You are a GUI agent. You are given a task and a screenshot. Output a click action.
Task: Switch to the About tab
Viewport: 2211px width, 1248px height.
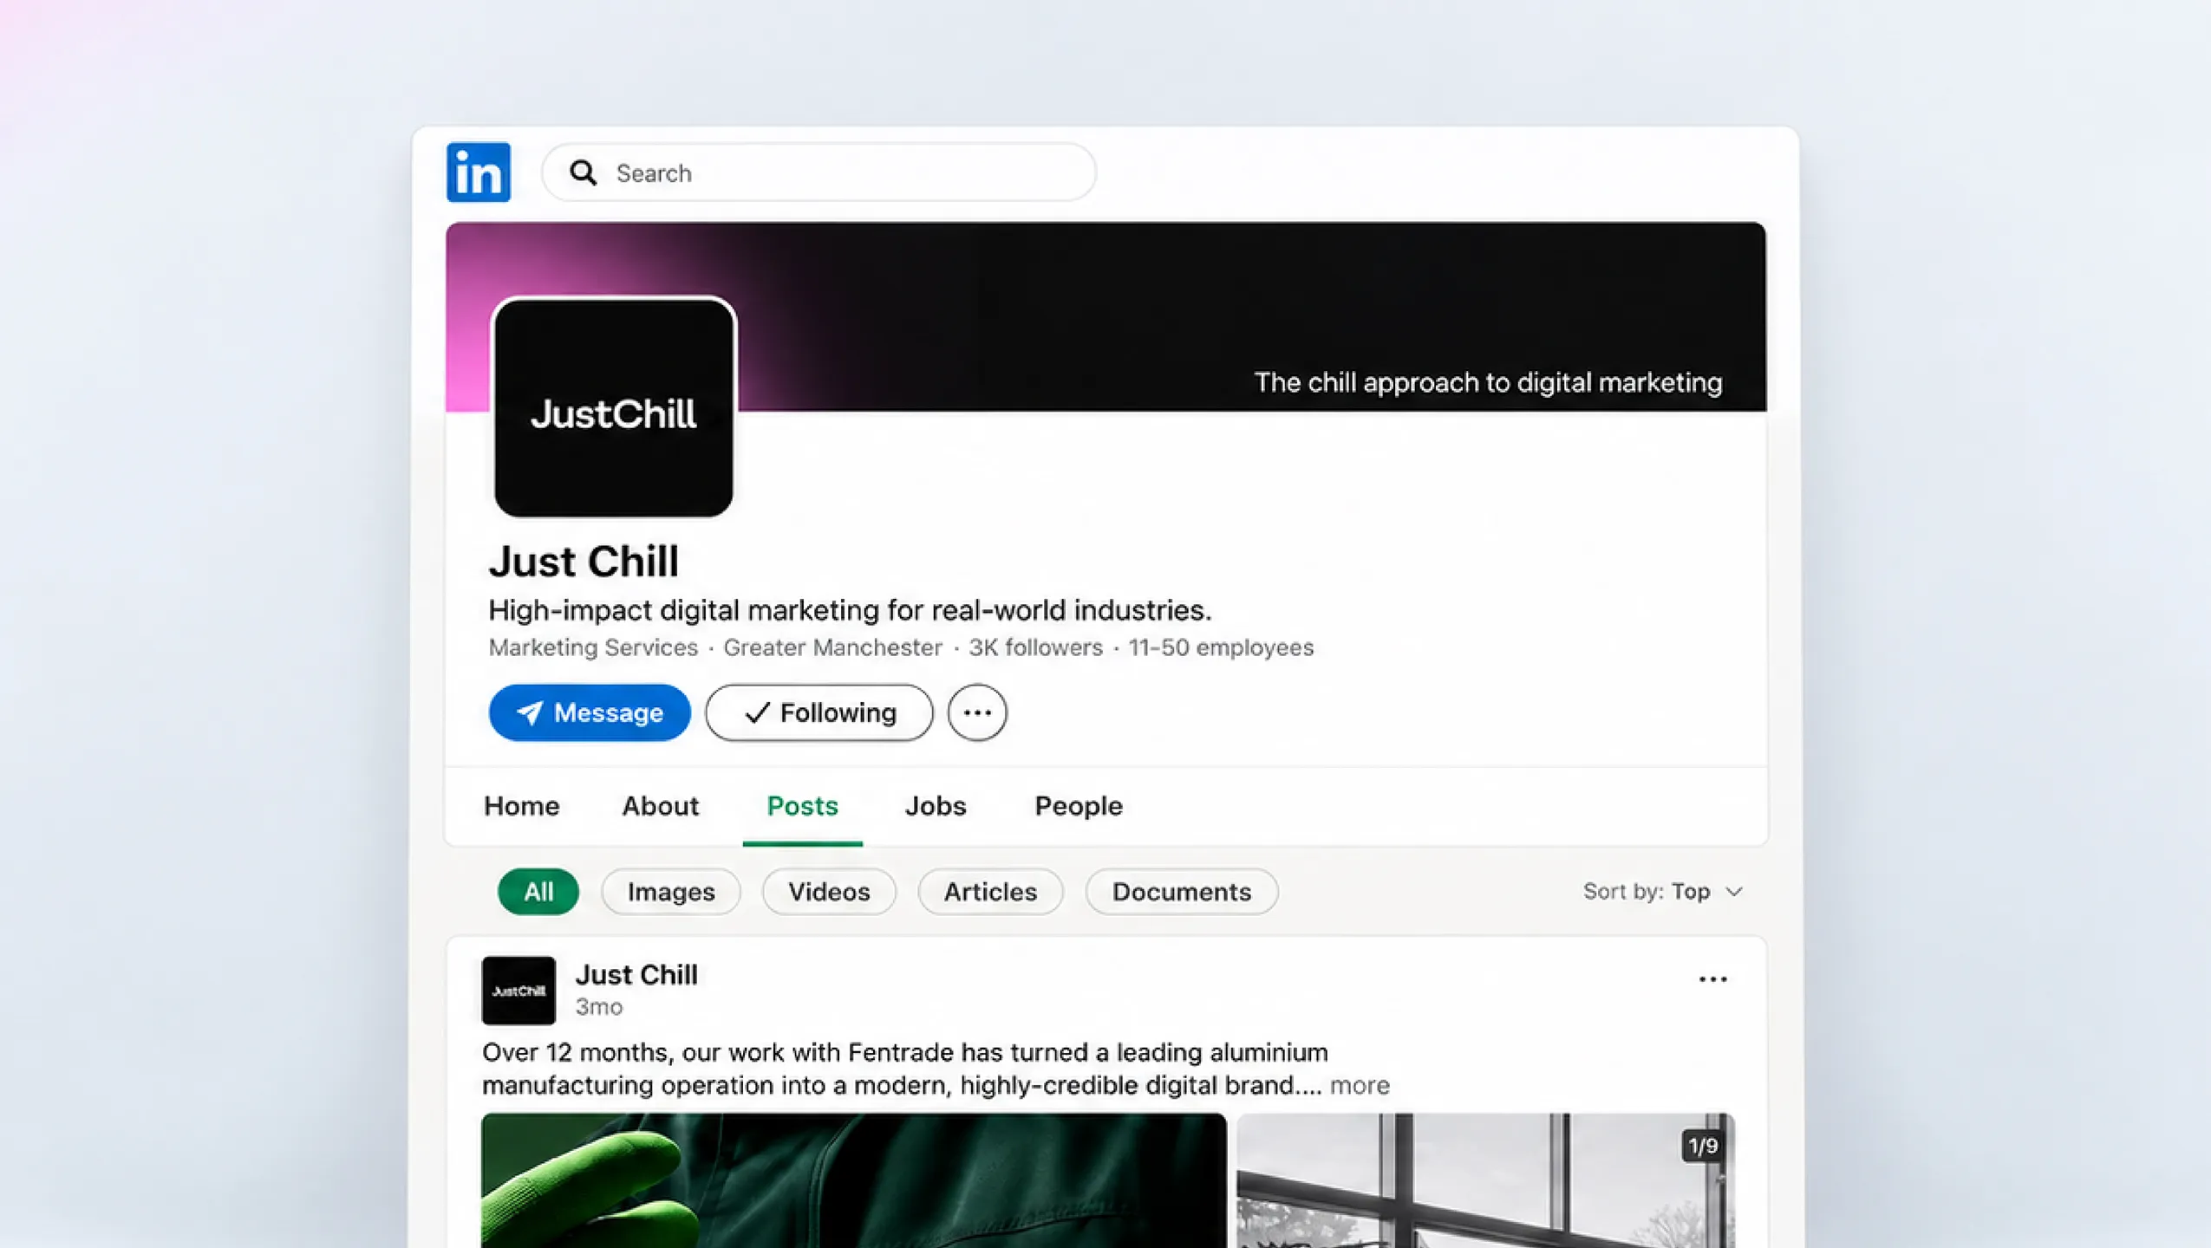[x=661, y=806]
